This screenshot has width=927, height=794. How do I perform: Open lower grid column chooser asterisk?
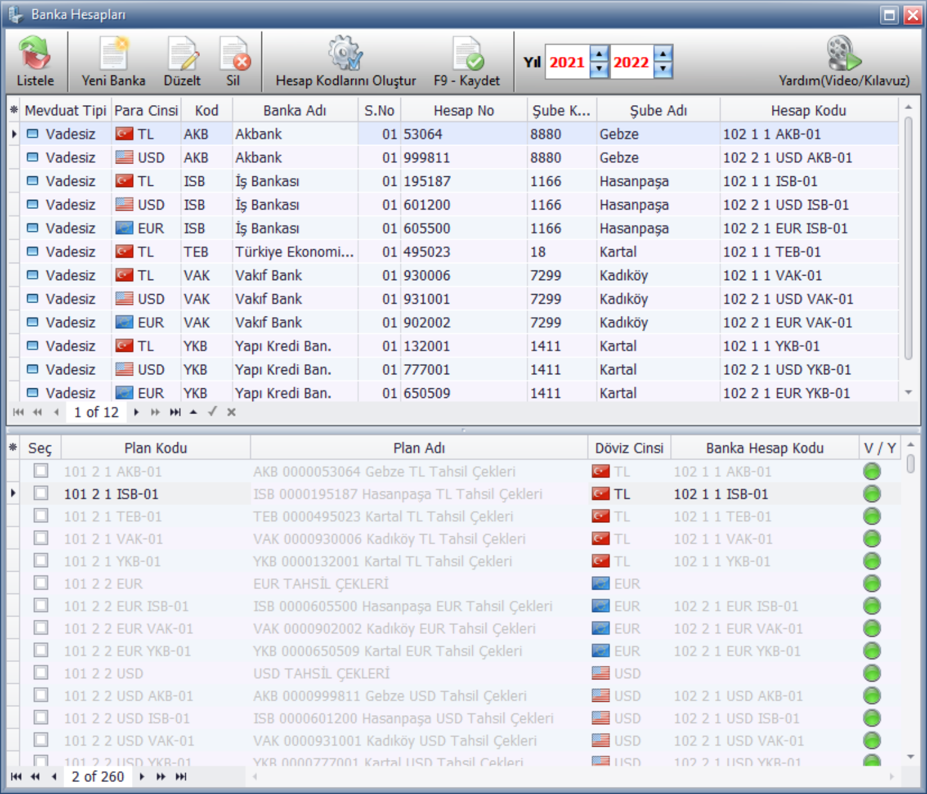click(x=13, y=448)
